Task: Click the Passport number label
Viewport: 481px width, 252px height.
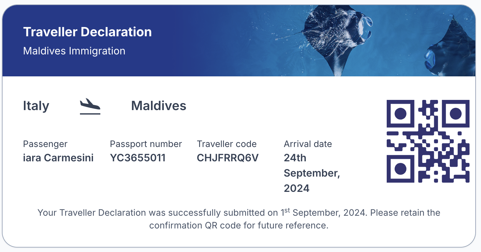Action: pyautogui.click(x=146, y=144)
